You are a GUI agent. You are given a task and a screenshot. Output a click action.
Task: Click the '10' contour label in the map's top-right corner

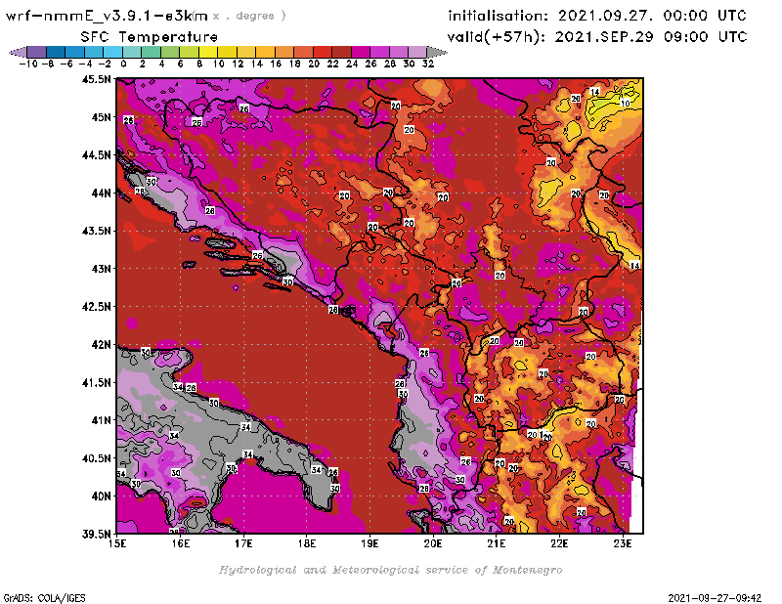tap(625, 104)
